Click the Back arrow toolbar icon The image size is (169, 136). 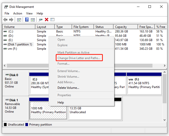coord(5,20)
